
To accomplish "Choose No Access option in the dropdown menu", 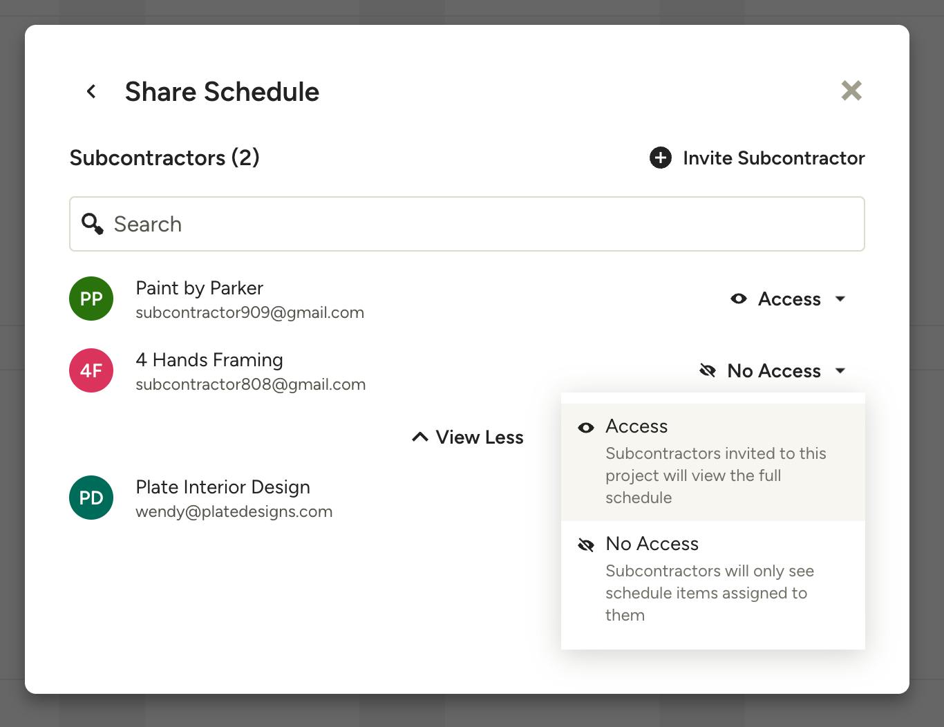I will pos(712,578).
